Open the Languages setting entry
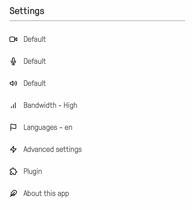 coord(40,127)
